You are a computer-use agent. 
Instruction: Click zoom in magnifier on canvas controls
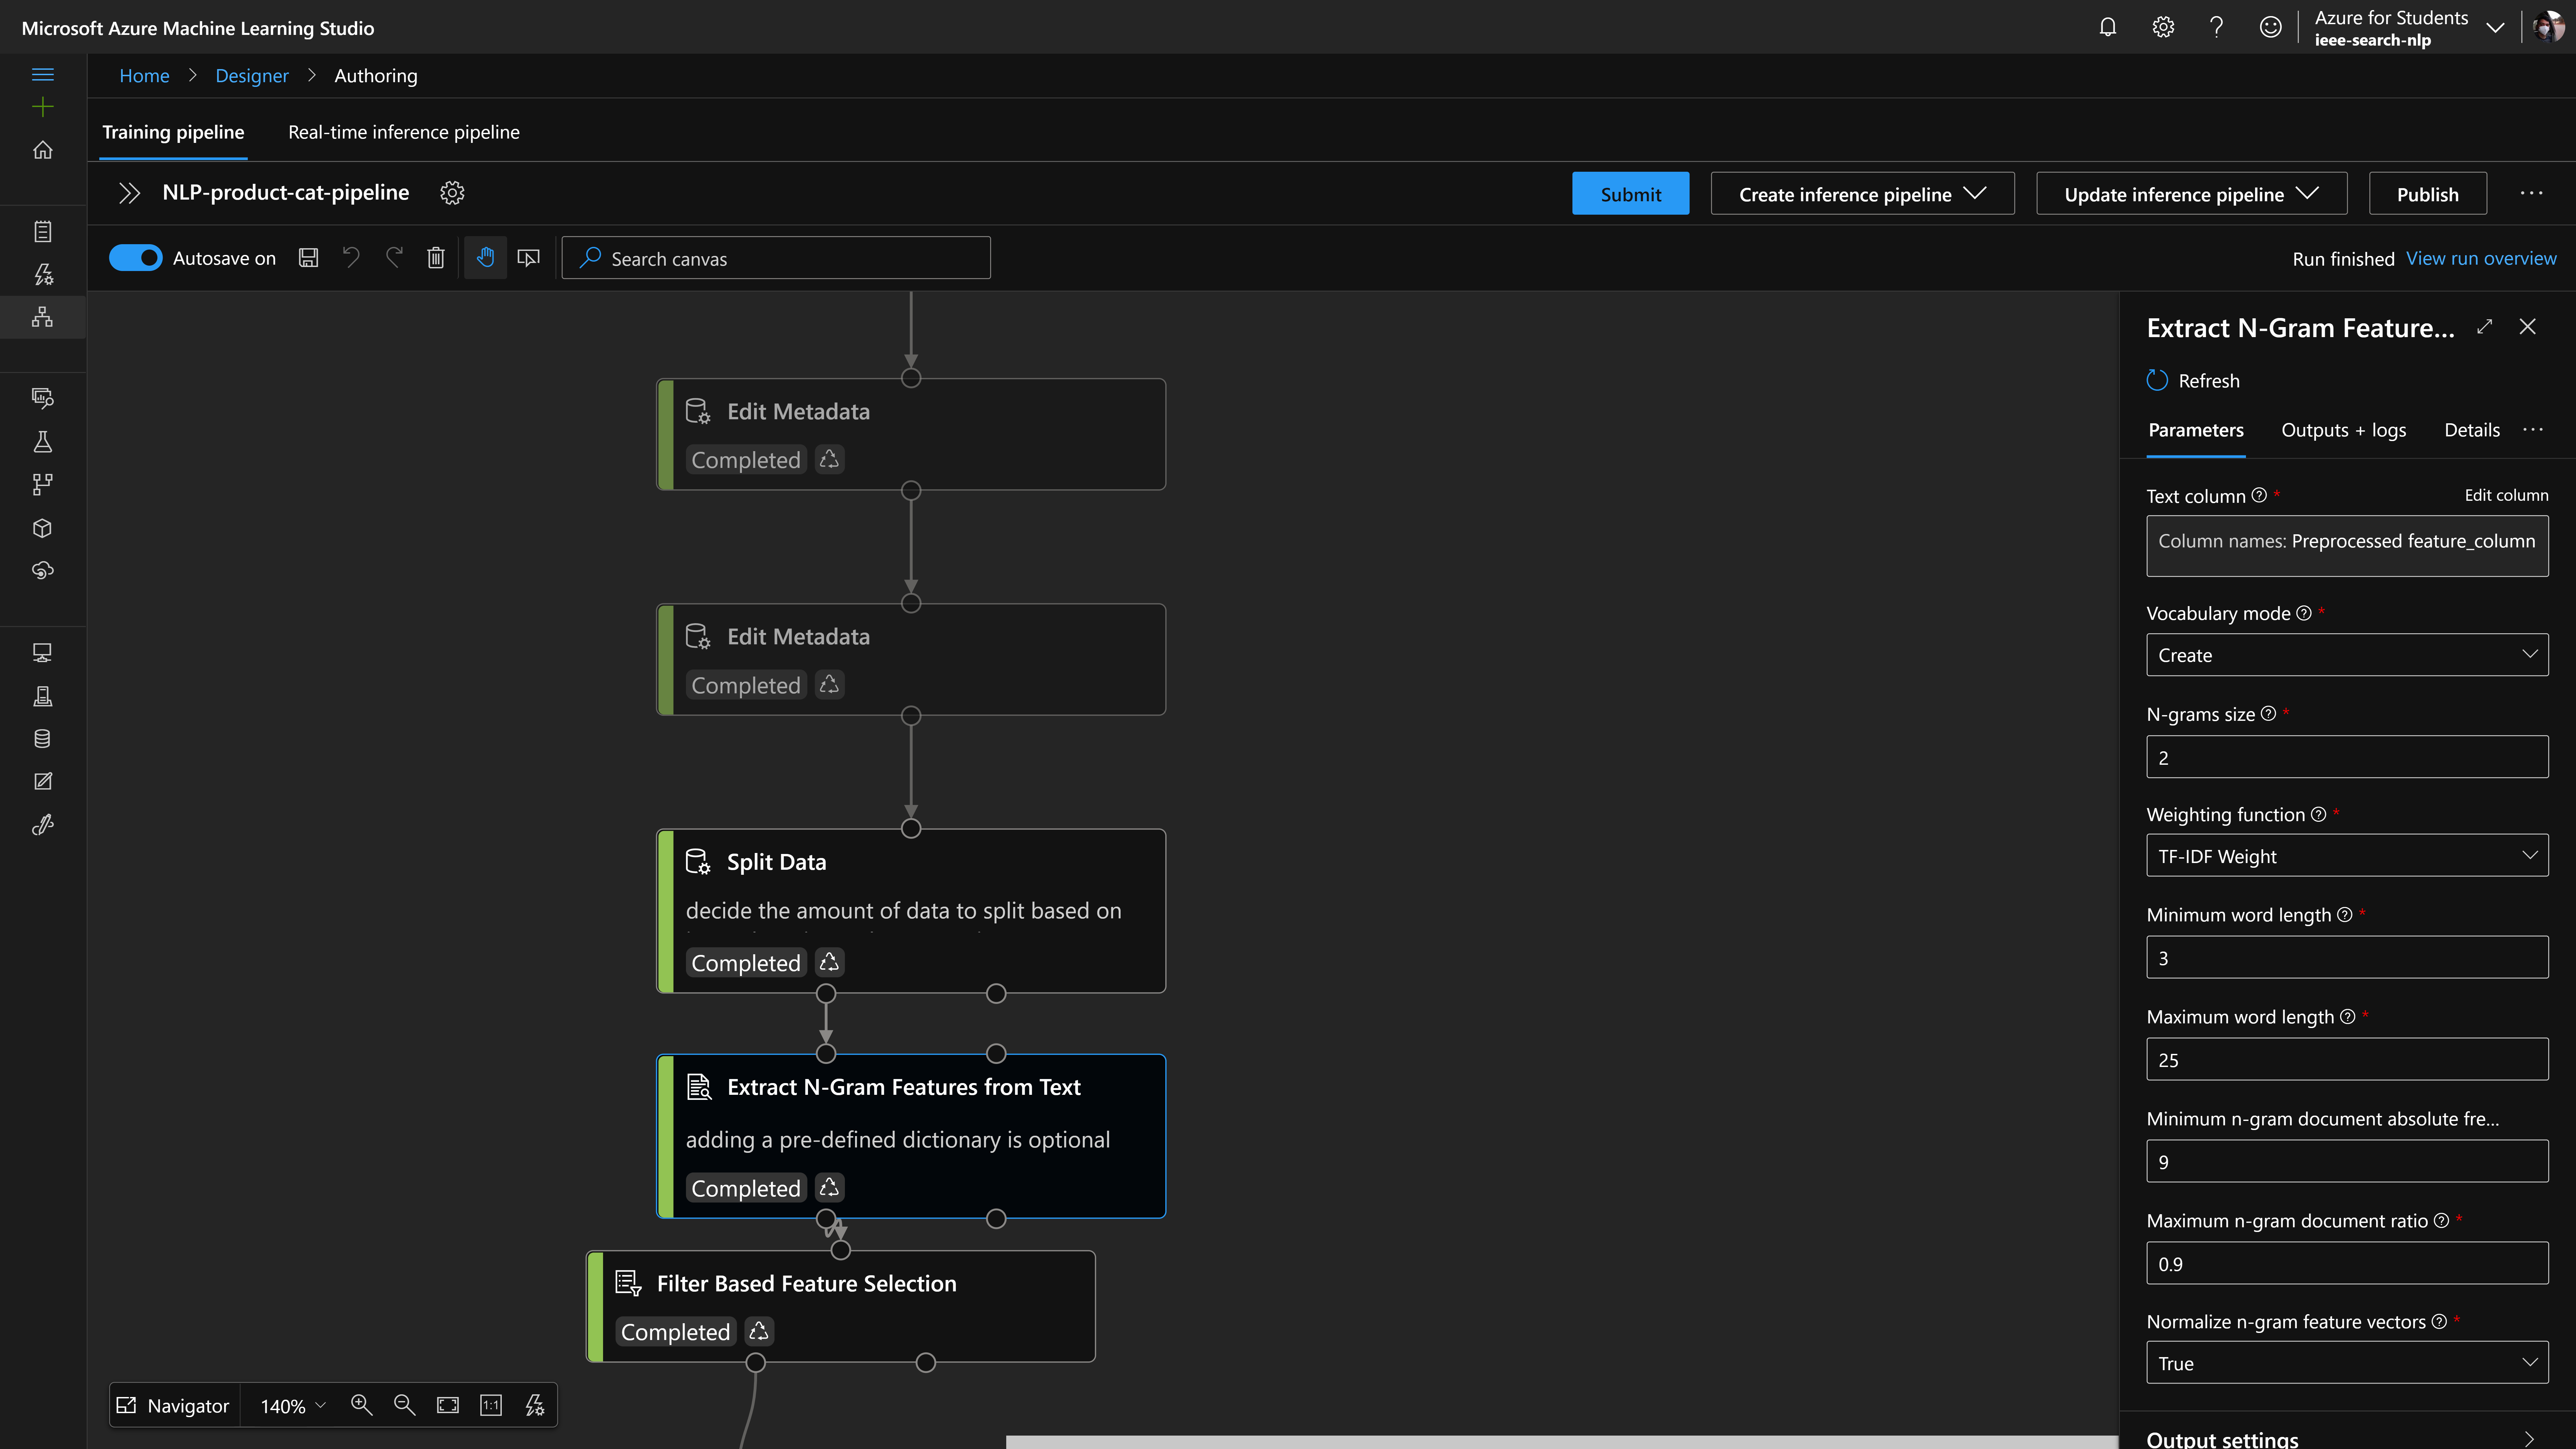[x=361, y=1405]
